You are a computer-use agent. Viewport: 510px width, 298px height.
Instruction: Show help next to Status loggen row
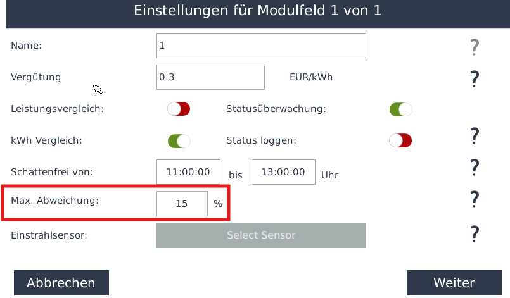[x=473, y=135]
